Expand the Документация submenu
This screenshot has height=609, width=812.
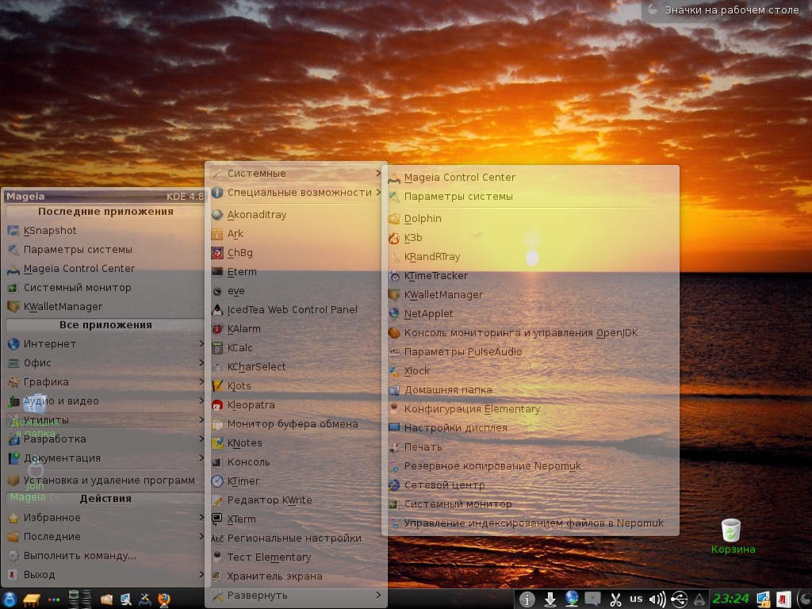(104, 458)
